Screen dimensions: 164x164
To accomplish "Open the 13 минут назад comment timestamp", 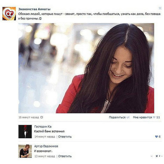I will (45, 156).
